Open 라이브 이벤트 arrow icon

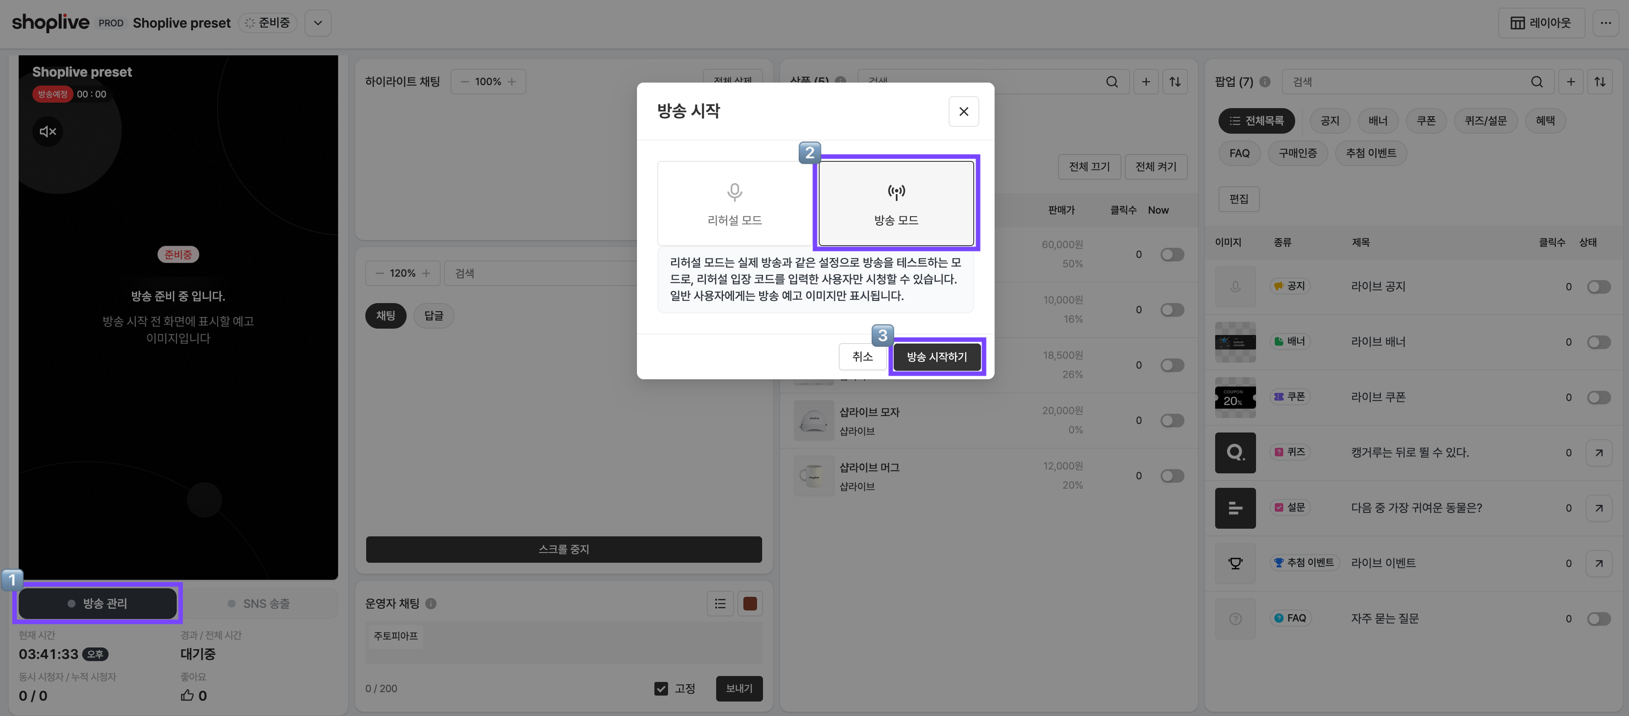(x=1599, y=563)
